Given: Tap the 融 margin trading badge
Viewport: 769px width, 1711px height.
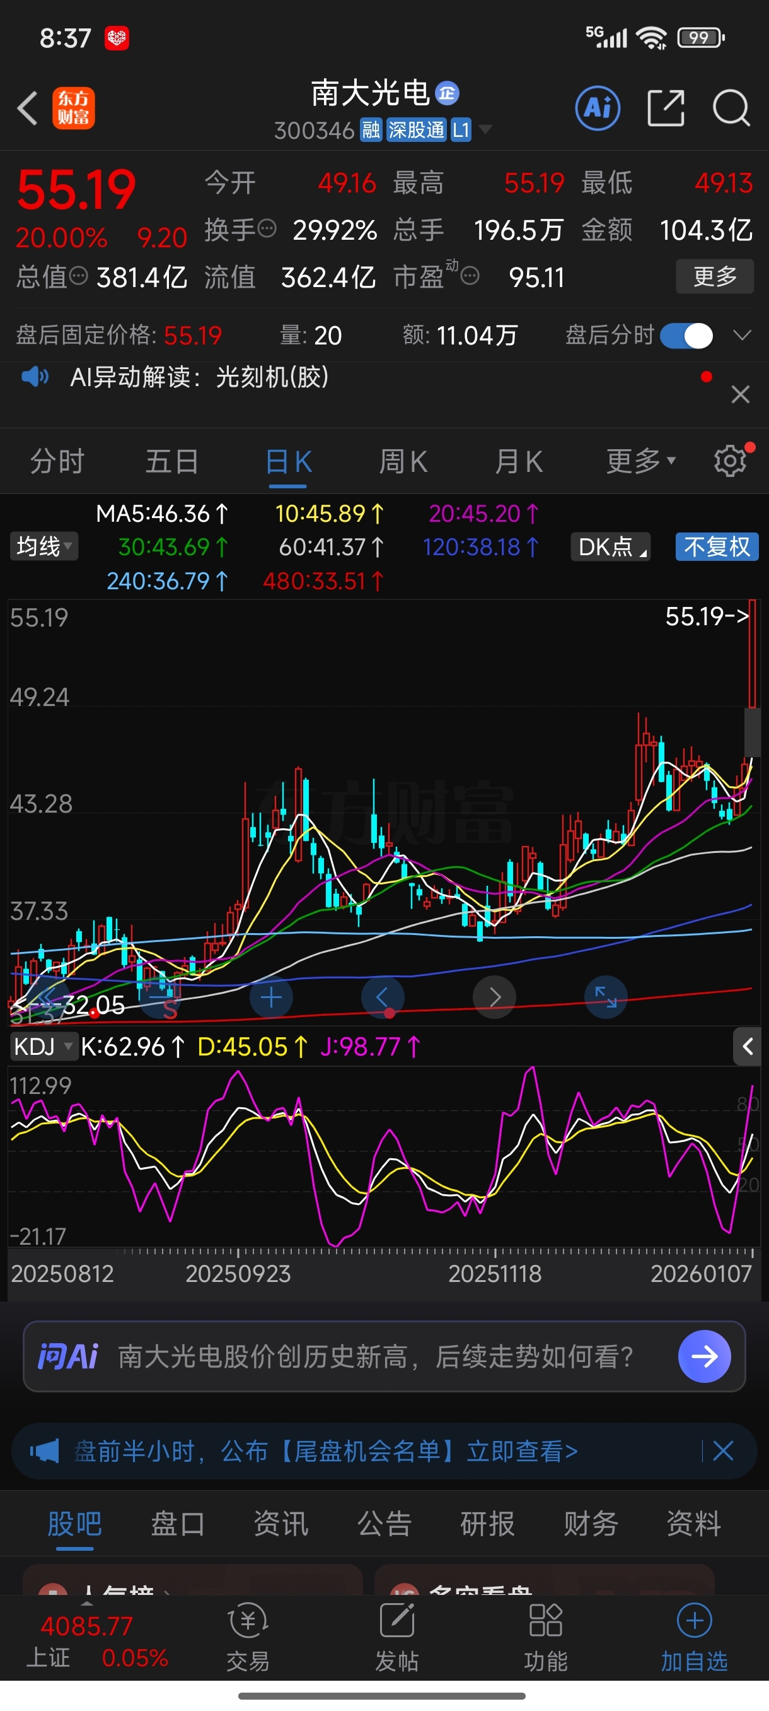Looking at the screenshot, I should pos(371,130).
